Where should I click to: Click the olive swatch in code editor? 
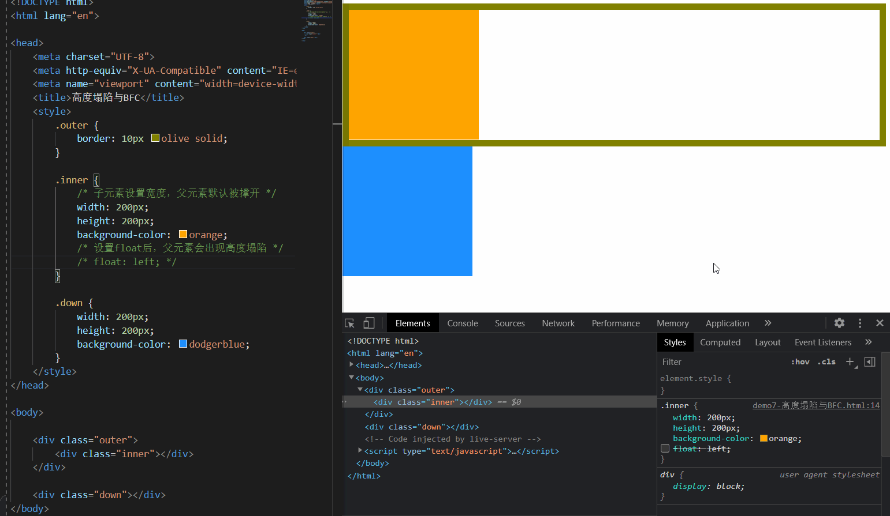click(x=155, y=138)
